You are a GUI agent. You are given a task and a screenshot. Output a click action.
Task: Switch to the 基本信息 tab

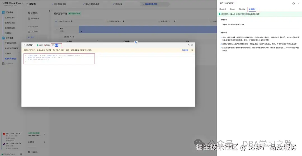pos(223,9)
